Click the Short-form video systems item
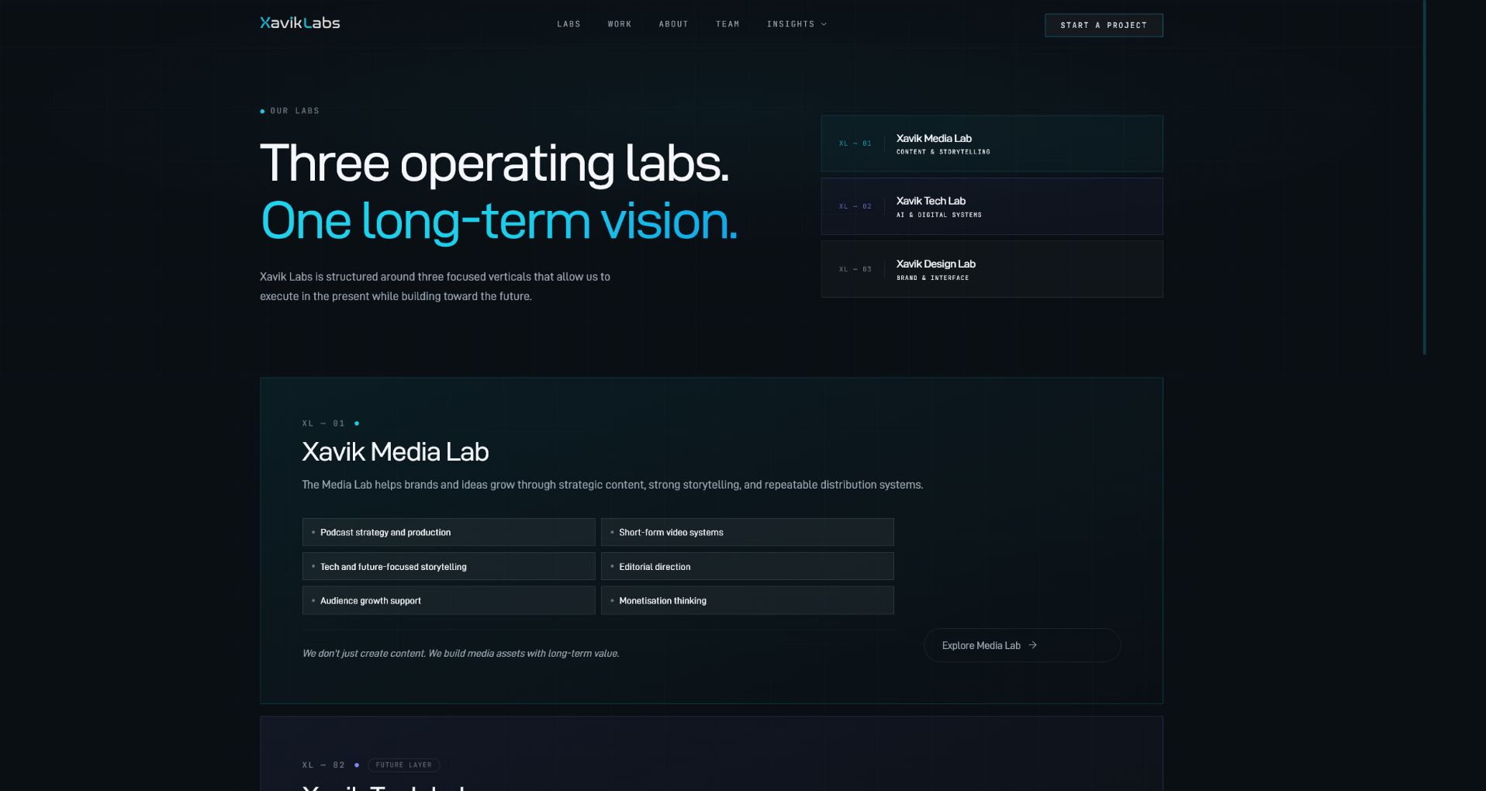 [x=748, y=533]
